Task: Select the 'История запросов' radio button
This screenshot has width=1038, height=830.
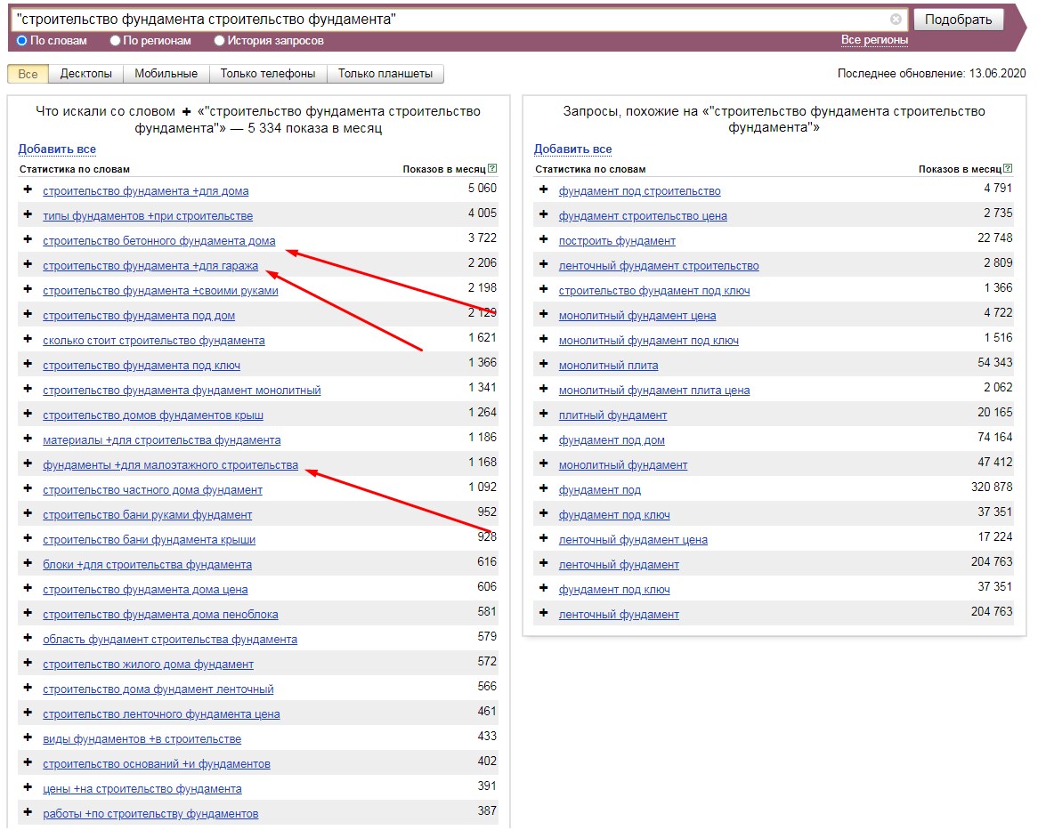Action: [x=219, y=40]
